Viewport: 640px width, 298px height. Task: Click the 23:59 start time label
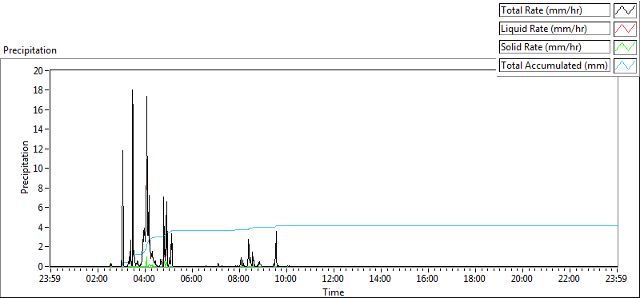(x=50, y=280)
